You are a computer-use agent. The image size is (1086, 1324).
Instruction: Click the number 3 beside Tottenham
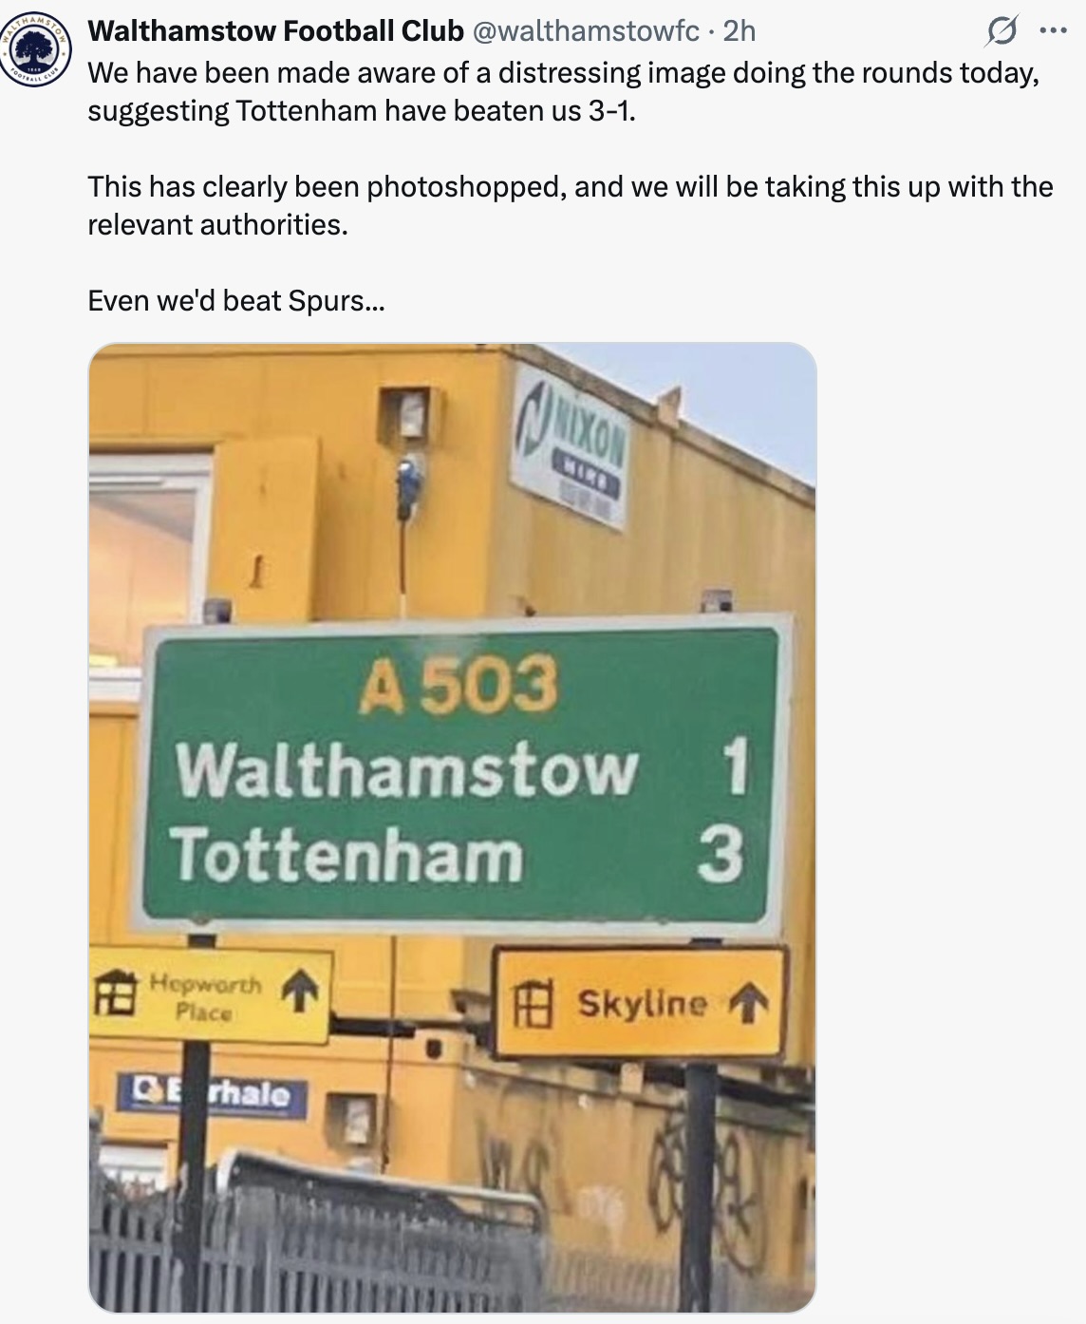click(719, 854)
